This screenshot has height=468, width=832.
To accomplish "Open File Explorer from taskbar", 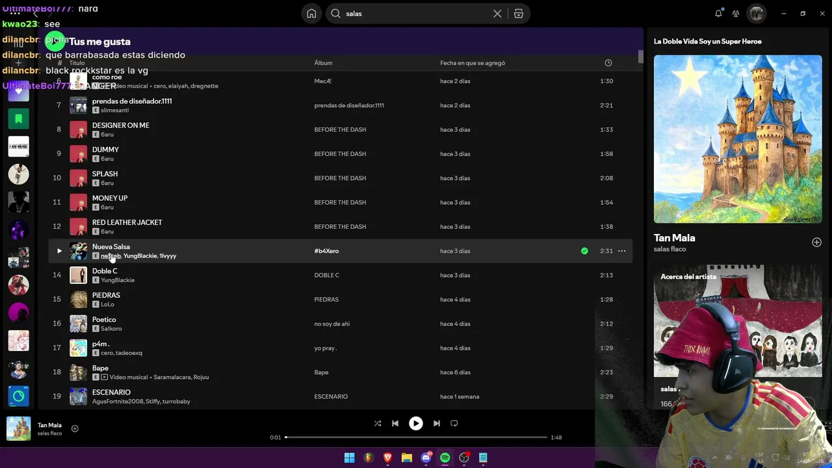I will tap(407, 458).
